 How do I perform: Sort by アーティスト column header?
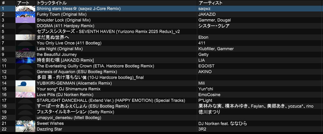[210, 3]
